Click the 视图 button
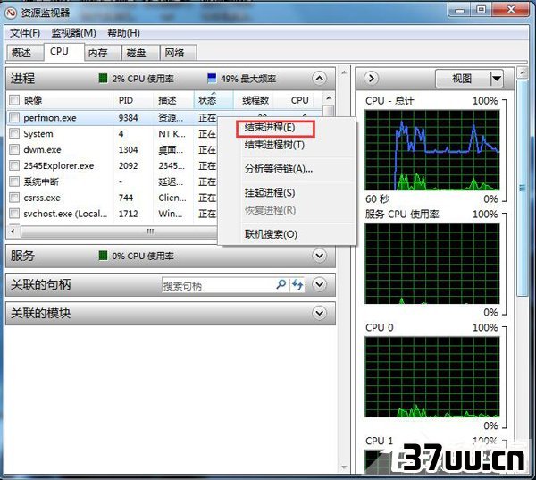This screenshot has width=536, height=480. pos(463,79)
